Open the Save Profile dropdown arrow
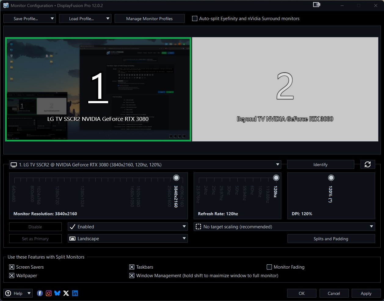This screenshot has width=384, height=301. (x=52, y=19)
